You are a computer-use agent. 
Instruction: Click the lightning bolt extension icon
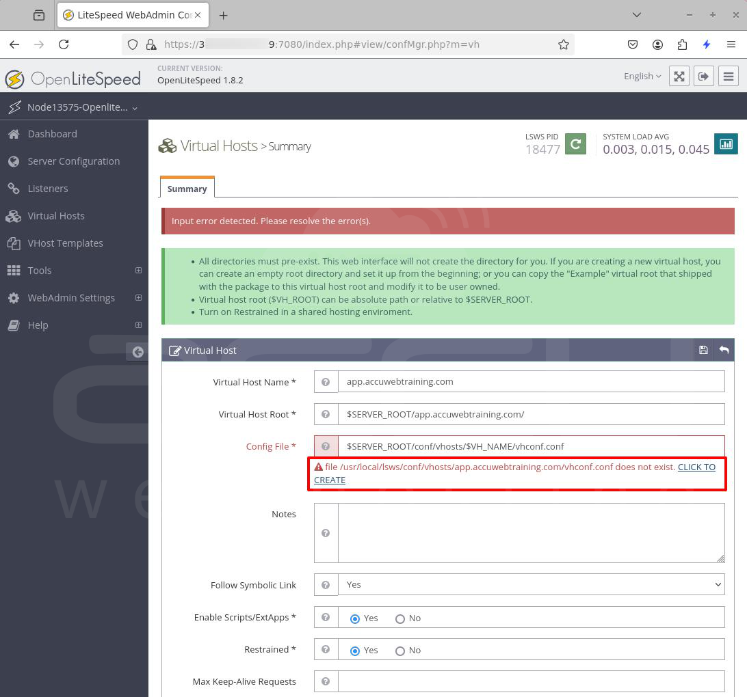707,44
